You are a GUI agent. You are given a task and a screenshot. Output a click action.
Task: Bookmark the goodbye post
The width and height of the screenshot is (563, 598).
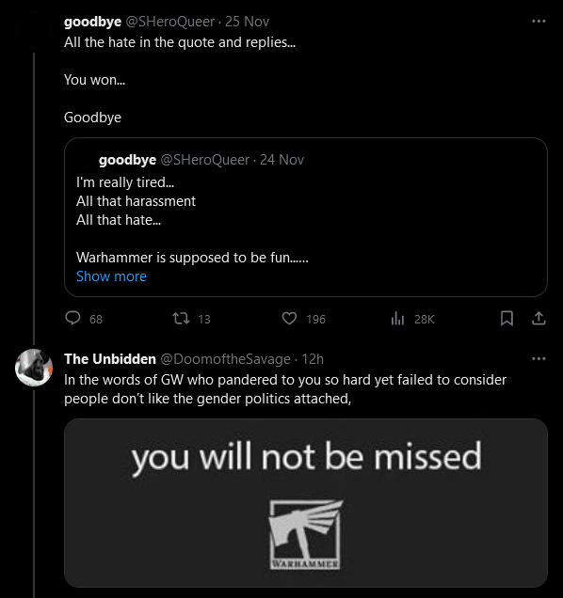click(x=507, y=318)
